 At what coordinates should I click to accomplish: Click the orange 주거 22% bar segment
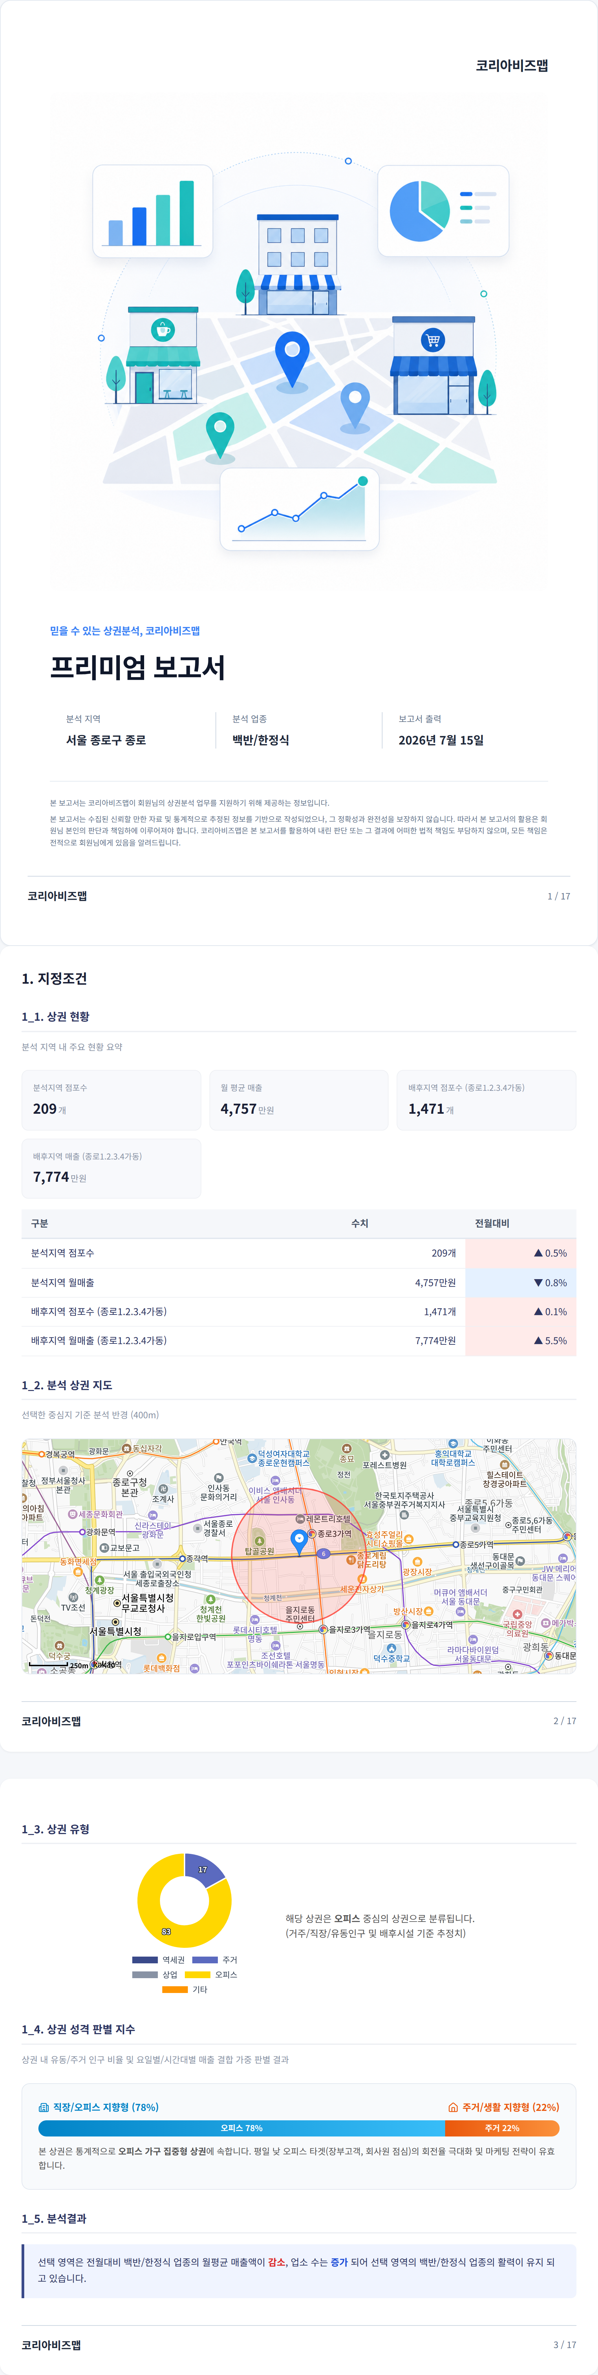coord(502,2129)
